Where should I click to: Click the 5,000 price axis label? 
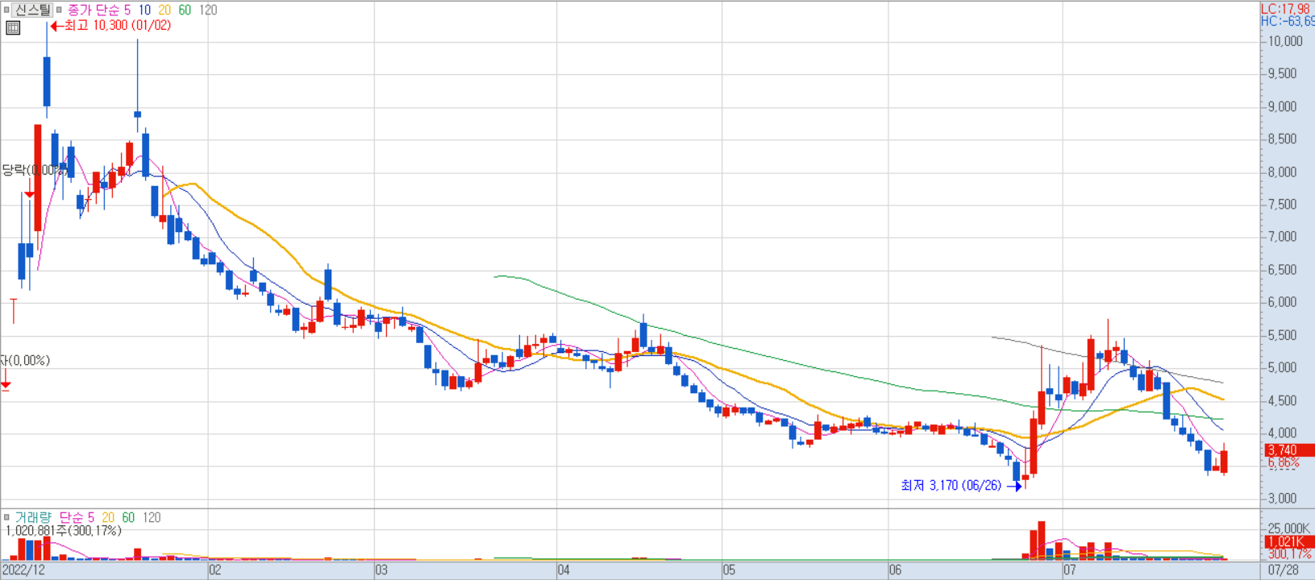1282,367
